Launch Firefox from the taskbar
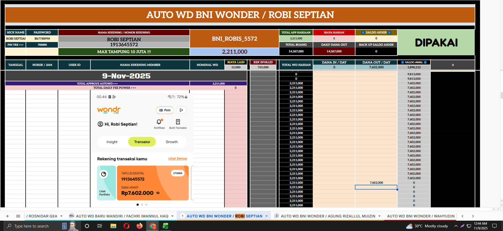This screenshot has width=503, height=231. (140, 226)
